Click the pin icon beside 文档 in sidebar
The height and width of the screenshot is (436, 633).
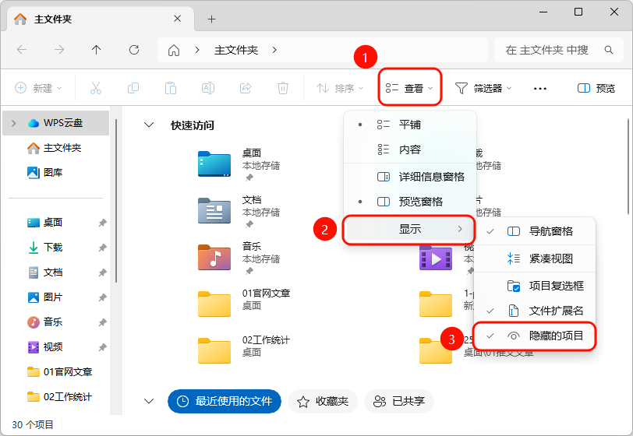click(x=103, y=272)
